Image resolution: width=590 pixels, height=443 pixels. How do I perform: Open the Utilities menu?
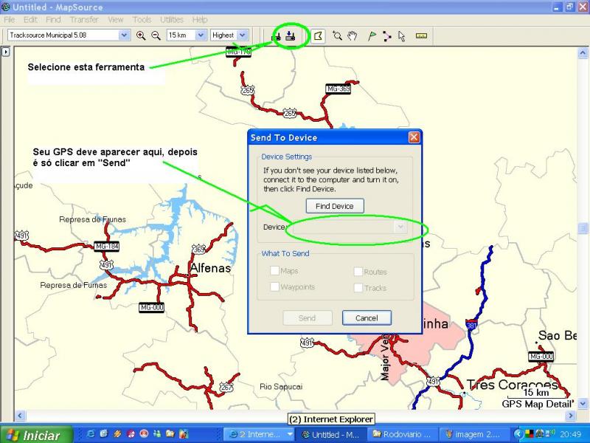point(172,20)
